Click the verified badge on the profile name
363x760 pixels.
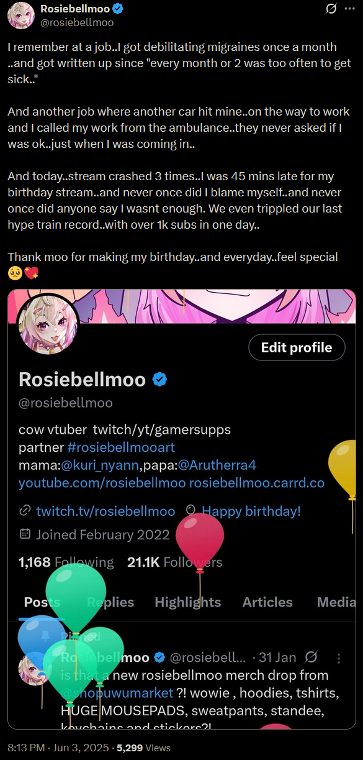[160, 379]
